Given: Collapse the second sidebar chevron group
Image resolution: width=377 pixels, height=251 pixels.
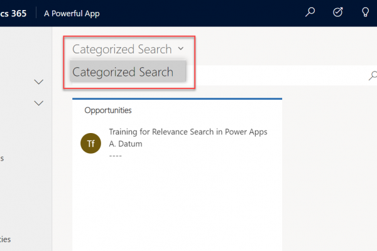Looking at the screenshot, I should click(39, 103).
